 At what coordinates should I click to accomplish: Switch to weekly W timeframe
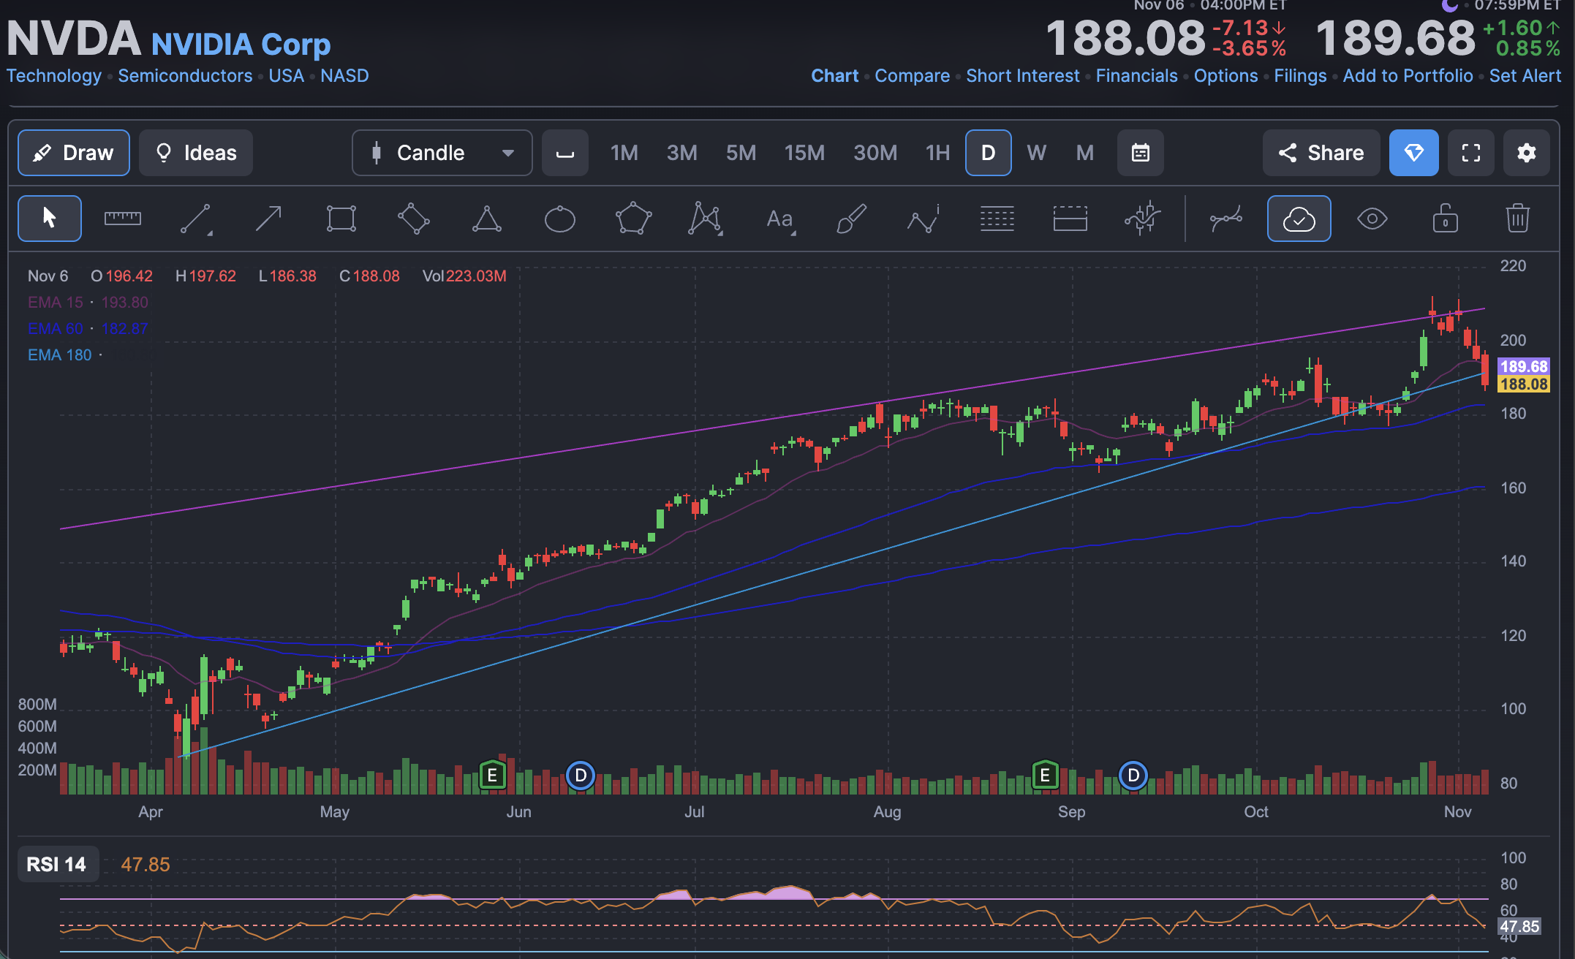[x=1036, y=153]
